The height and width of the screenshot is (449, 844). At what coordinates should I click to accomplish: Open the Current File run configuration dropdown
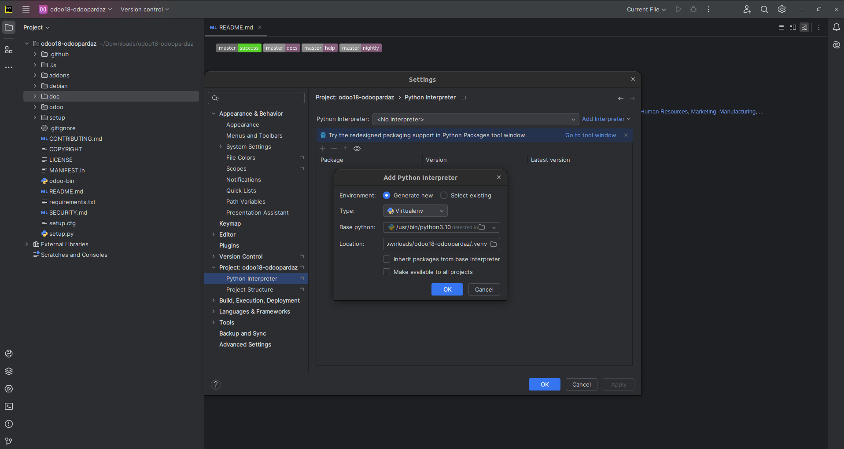646,9
